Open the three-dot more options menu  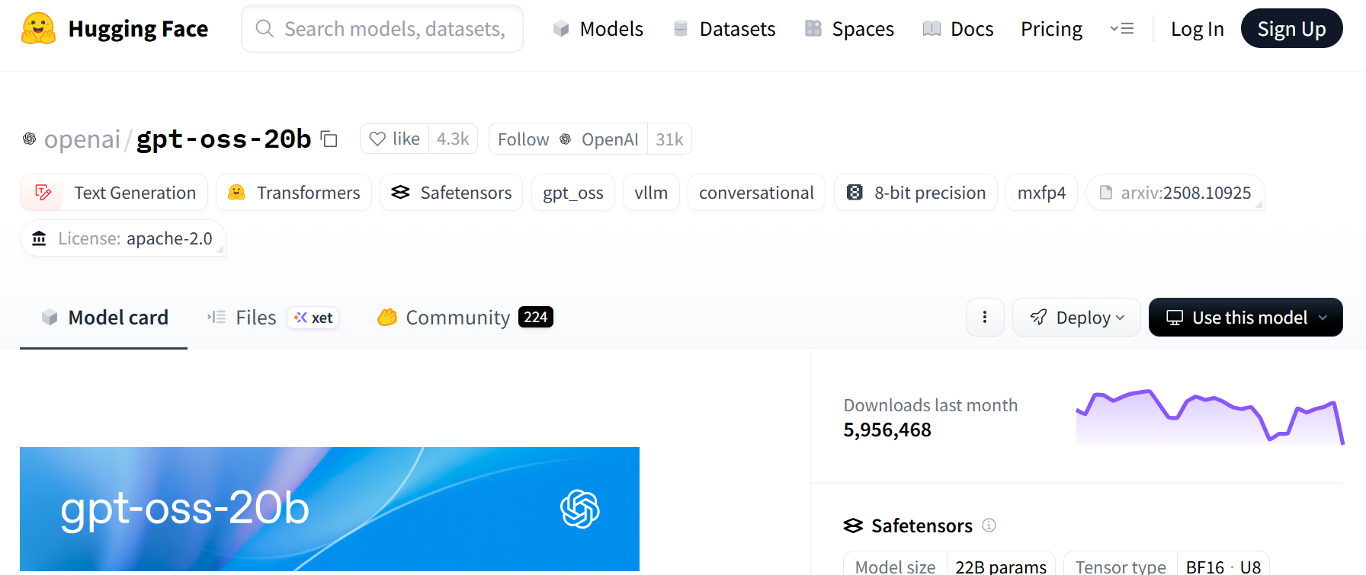pyautogui.click(x=985, y=317)
